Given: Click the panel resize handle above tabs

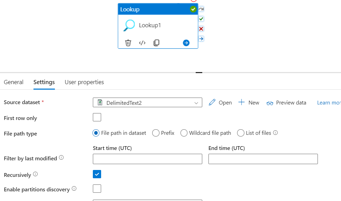Looking at the screenshot, I should click(199, 73).
